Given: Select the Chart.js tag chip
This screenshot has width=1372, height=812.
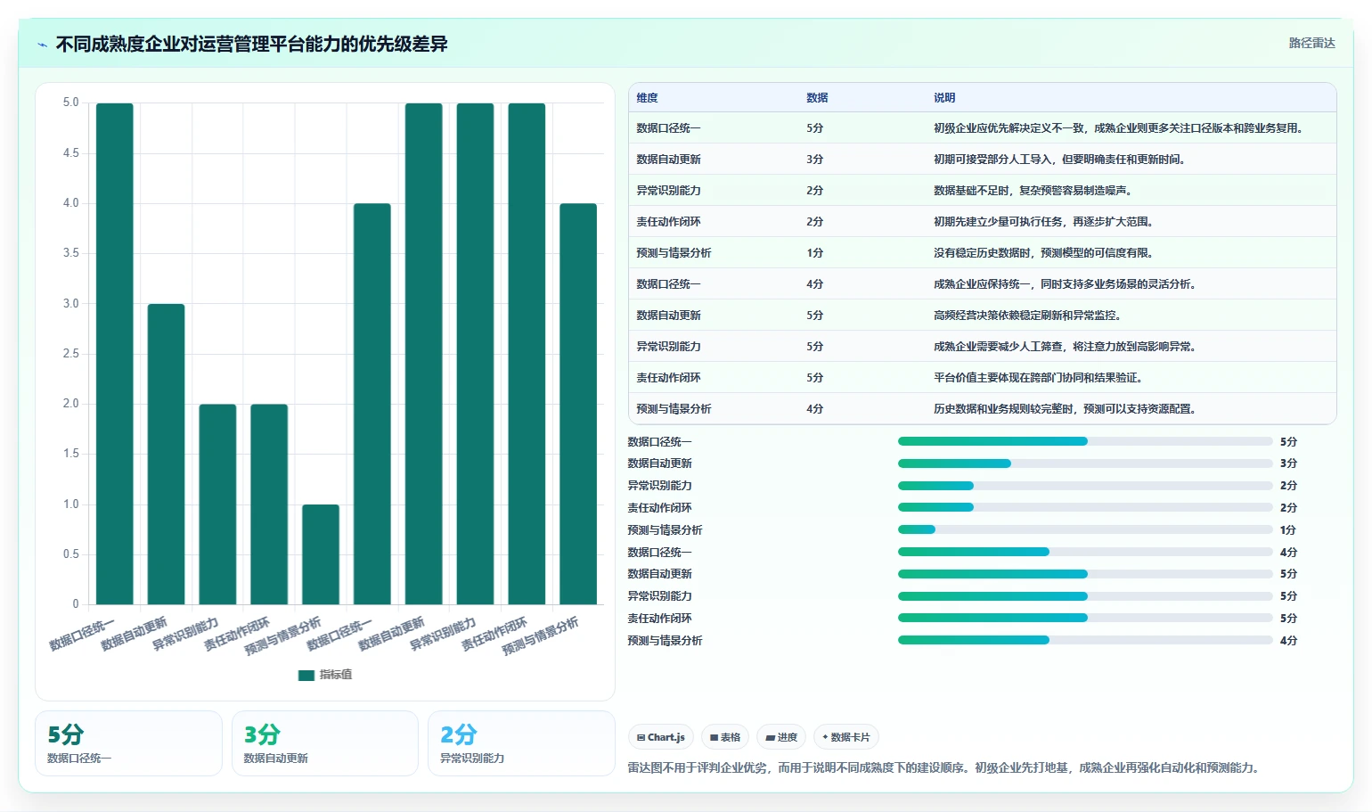Looking at the screenshot, I should click(x=661, y=737).
